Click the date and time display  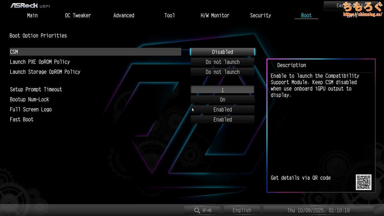318,210
